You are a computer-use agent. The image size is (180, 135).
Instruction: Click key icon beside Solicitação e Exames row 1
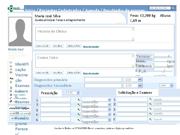coord(150,99)
